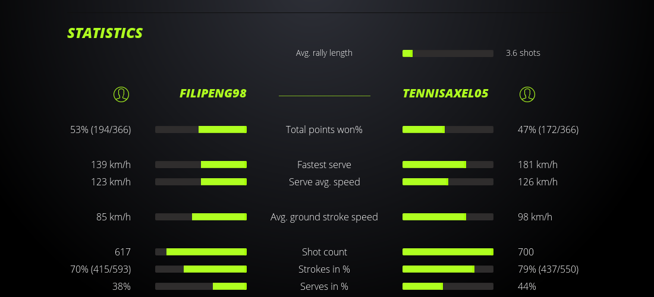Click the 53% (194/366) value

100,129
